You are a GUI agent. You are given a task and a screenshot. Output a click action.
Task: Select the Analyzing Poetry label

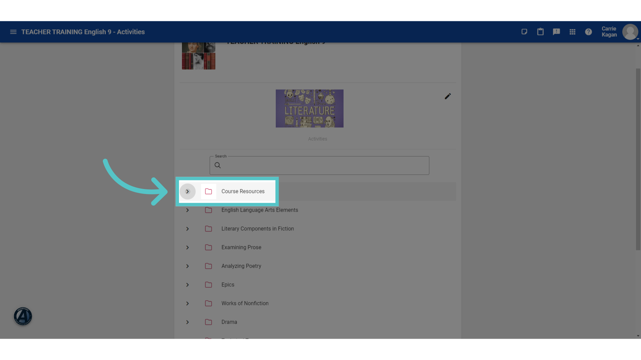point(241,266)
